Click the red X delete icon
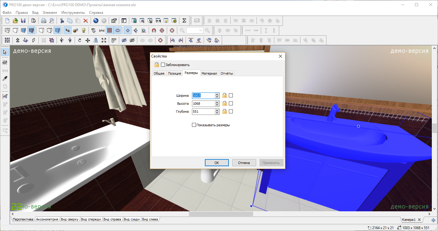Image resolution: width=438 pixels, height=231 pixels. tap(86, 21)
